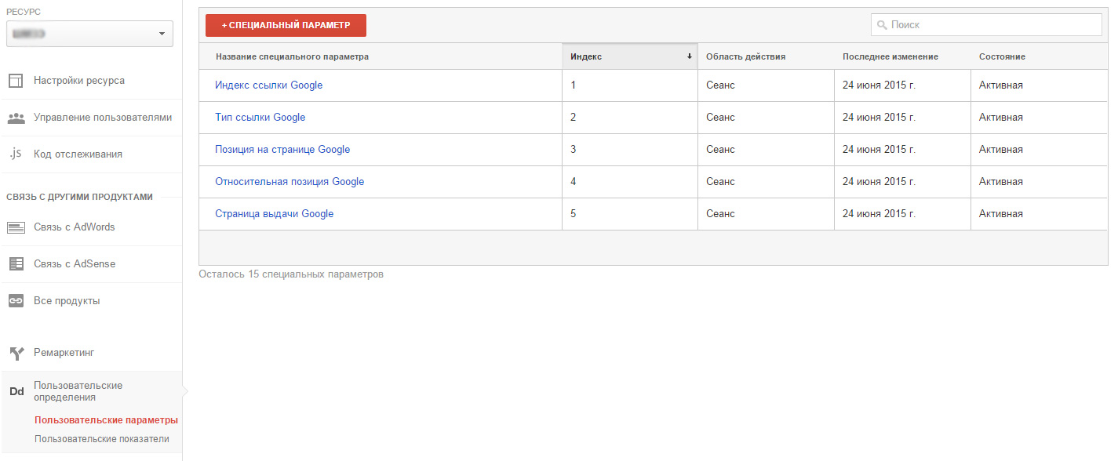Click Активная in Тип ссылки Google row
This screenshot has width=1118, height=461.
point(1001,118)
